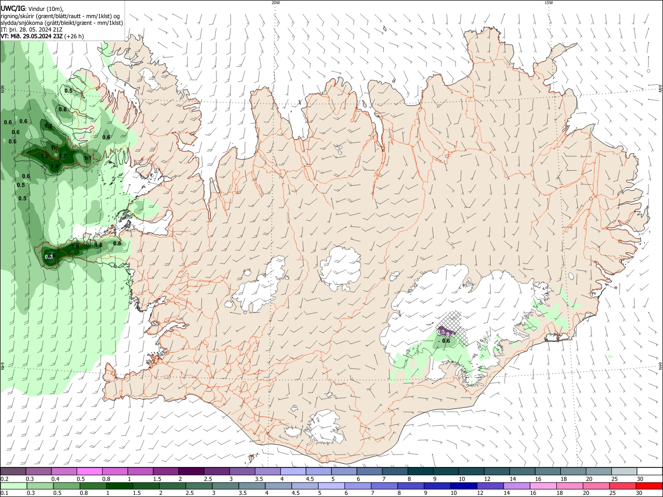This screenshot has width=663, height=497.
Task: Select lower-scale green swatch between 0.5 and 0.8
Action: [x=66, y=486]
